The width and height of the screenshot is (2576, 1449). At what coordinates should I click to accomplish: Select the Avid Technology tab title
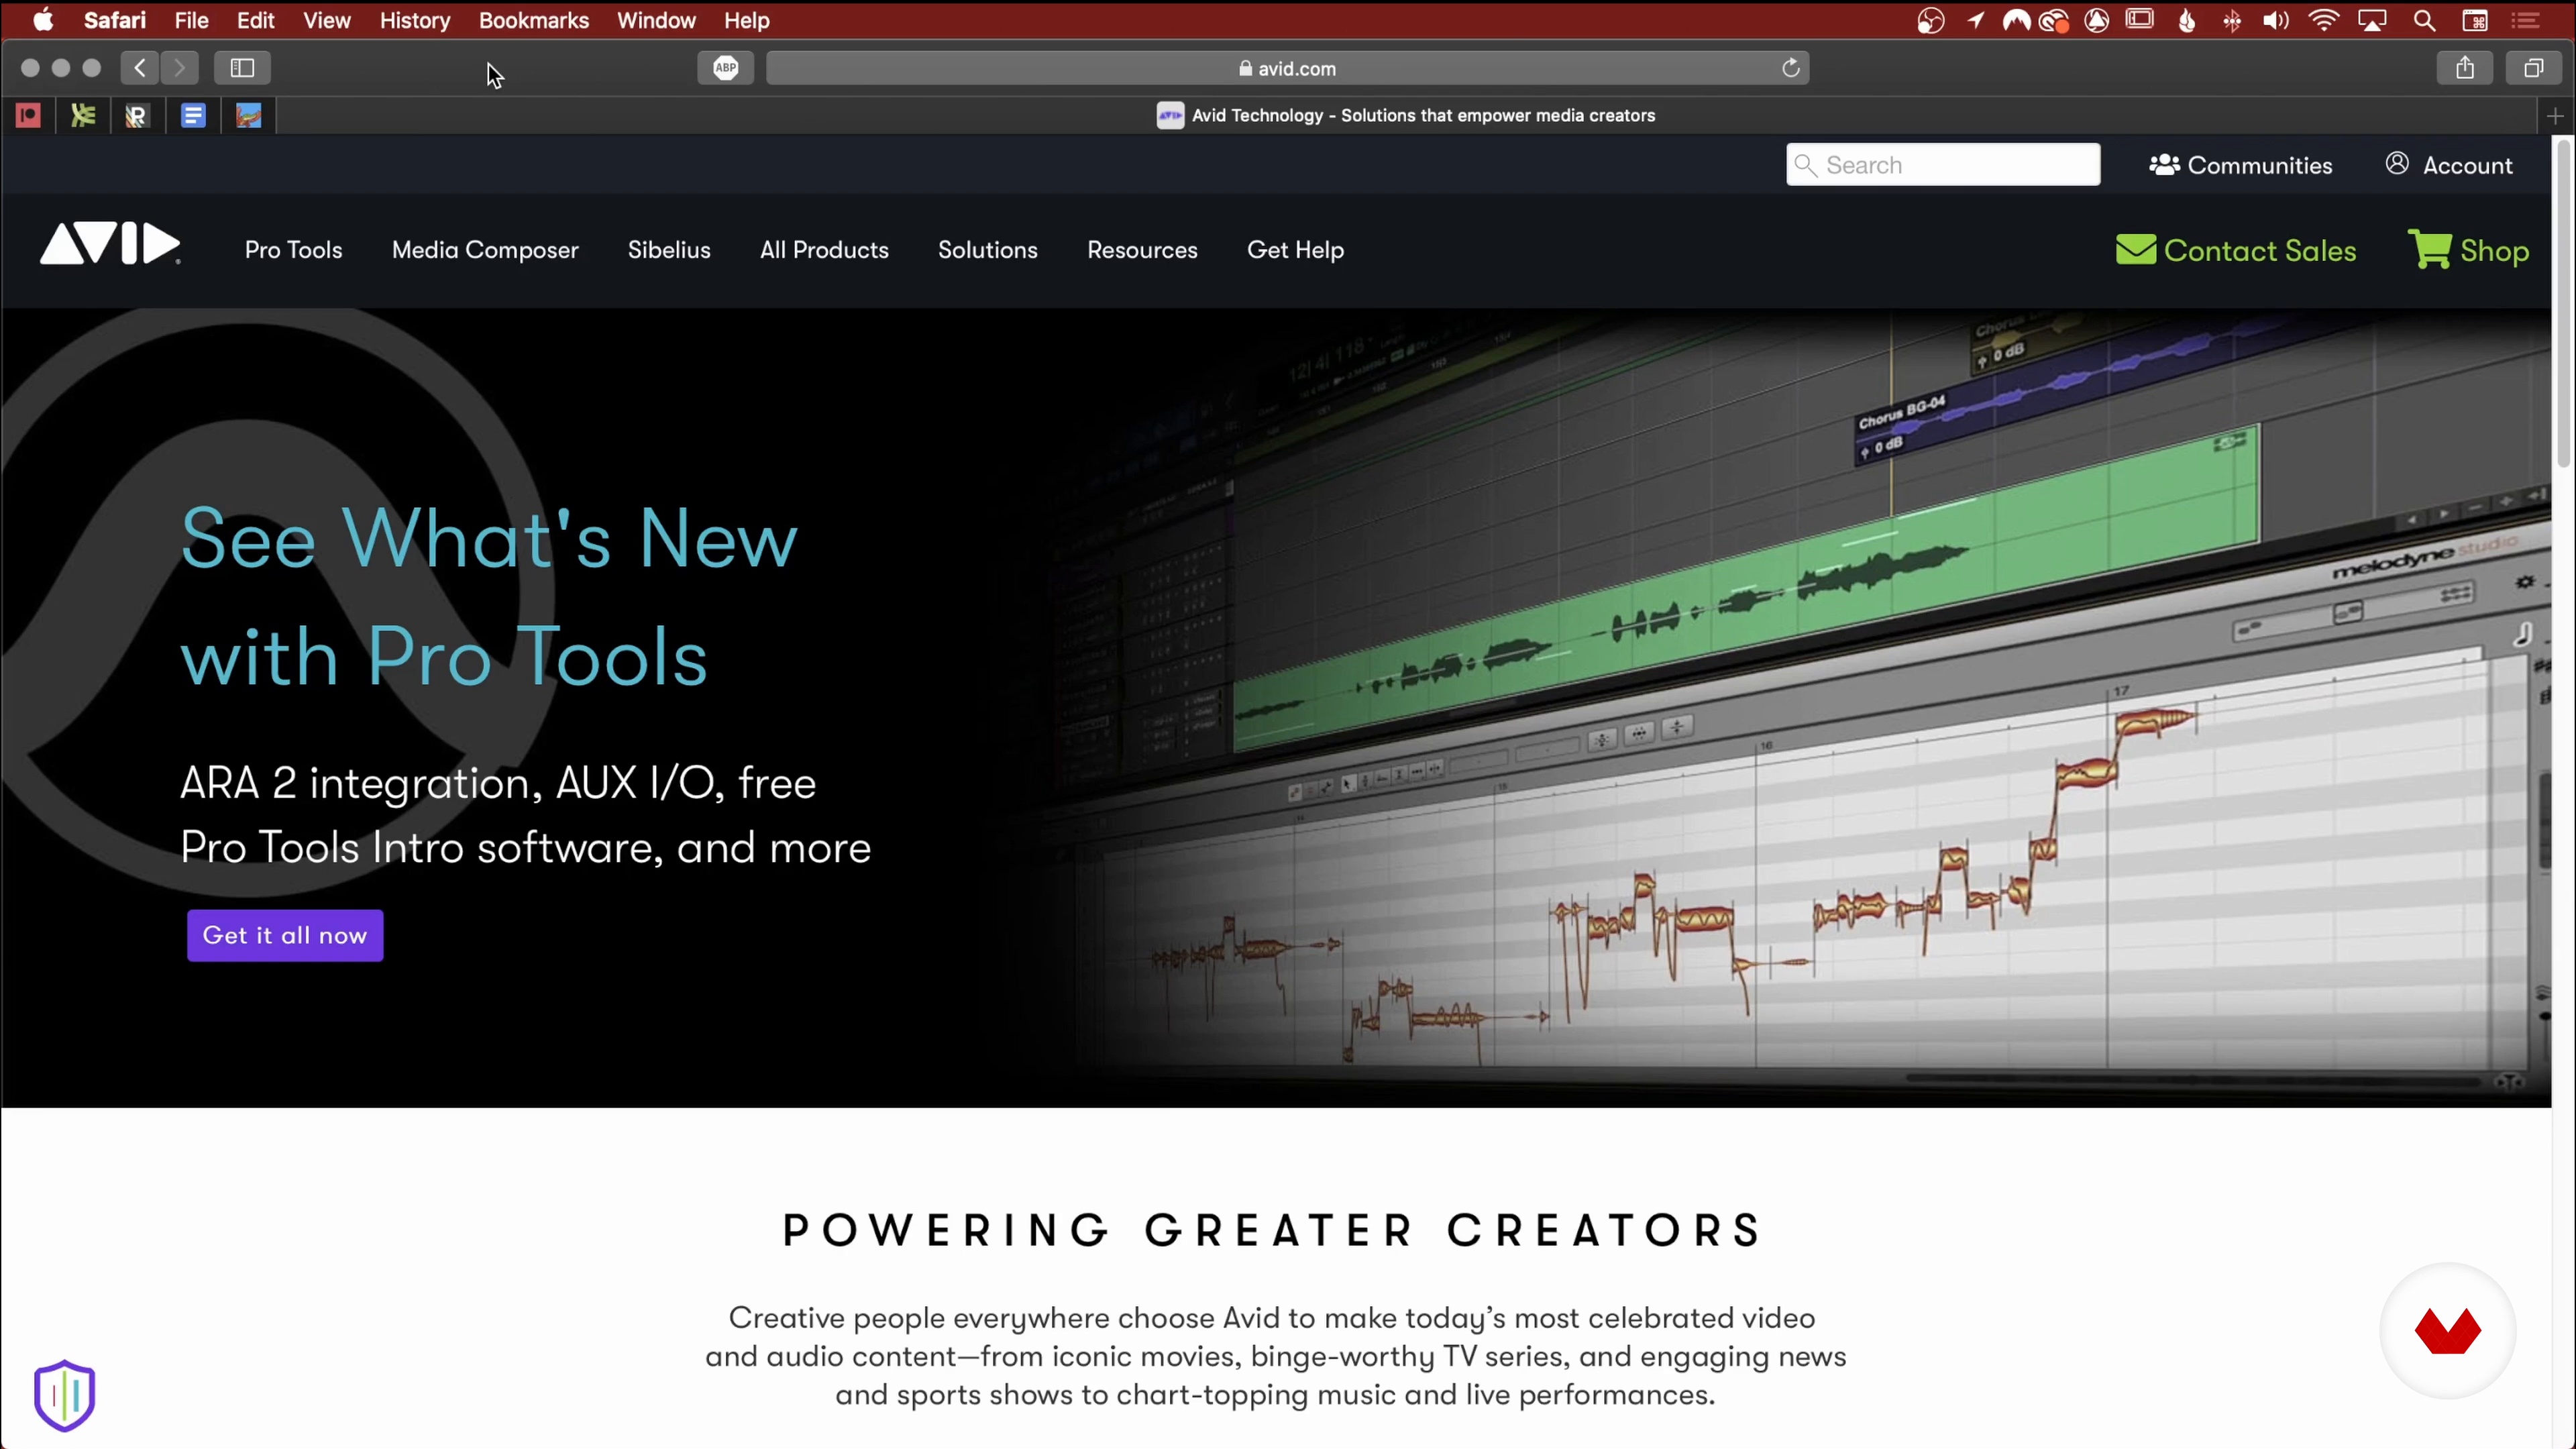[1423, 116]
